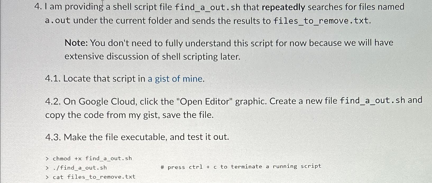
Task: Click the prompt arrow before 'chmod'
Action: coord(47,158)
